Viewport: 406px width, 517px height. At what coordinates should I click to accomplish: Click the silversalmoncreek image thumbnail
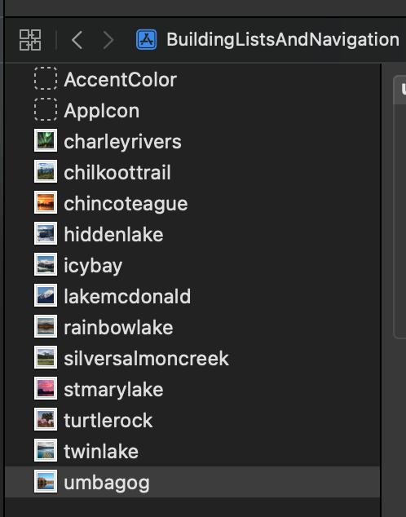click(x=46, y=357)
